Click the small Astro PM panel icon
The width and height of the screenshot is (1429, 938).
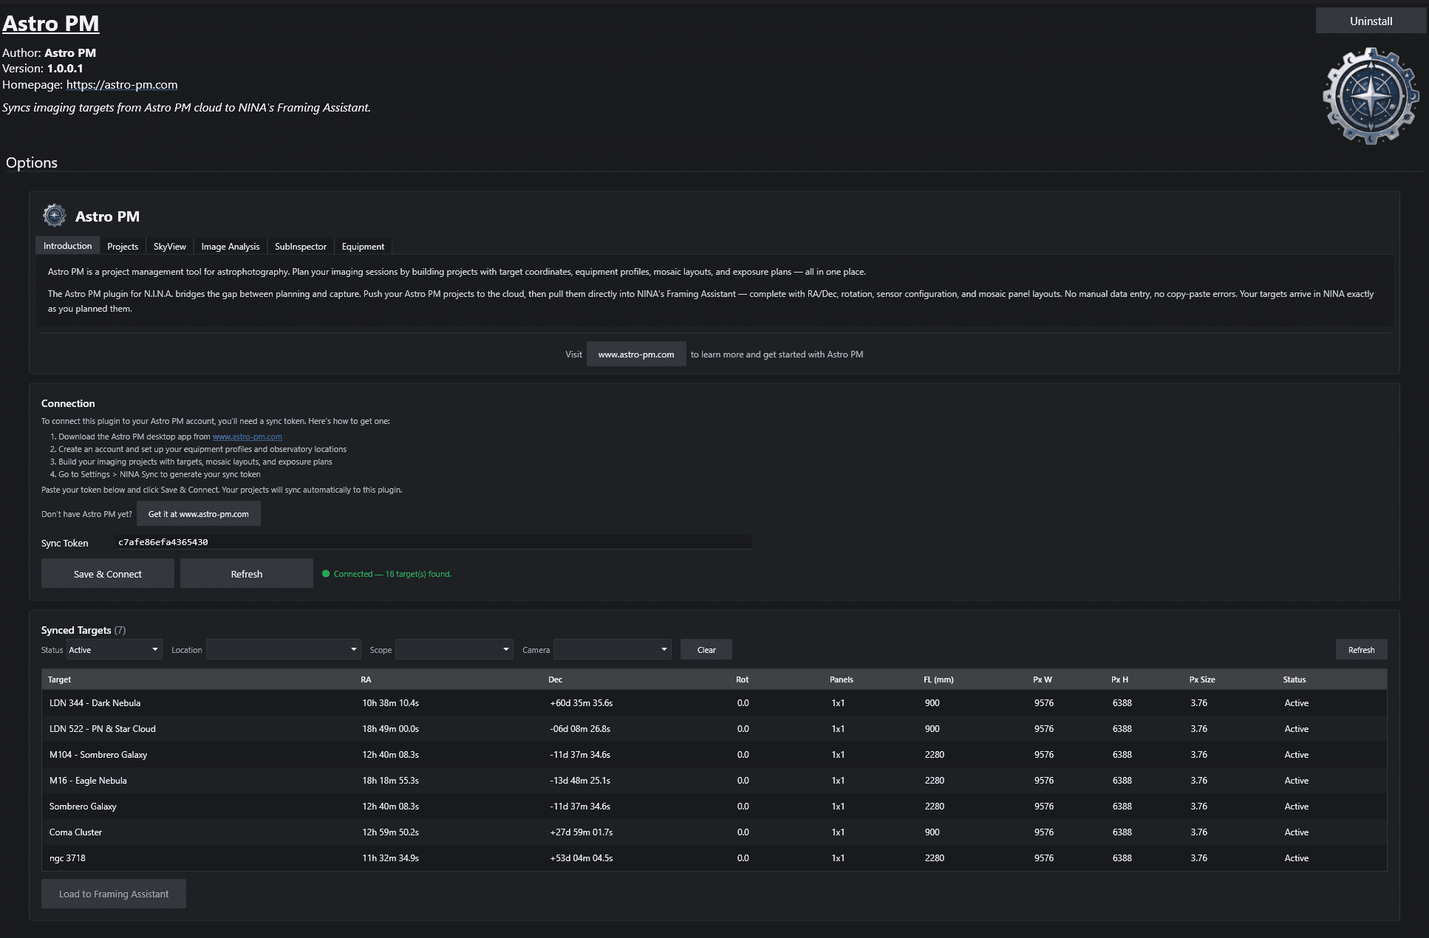point(55,216)
